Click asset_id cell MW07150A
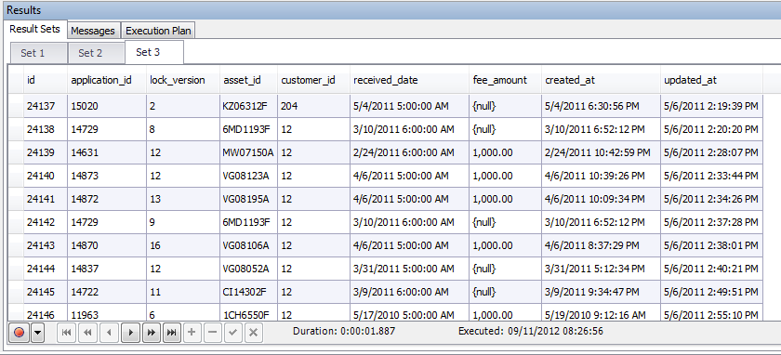This screenshot has height=355, width=781. point(248,152)
